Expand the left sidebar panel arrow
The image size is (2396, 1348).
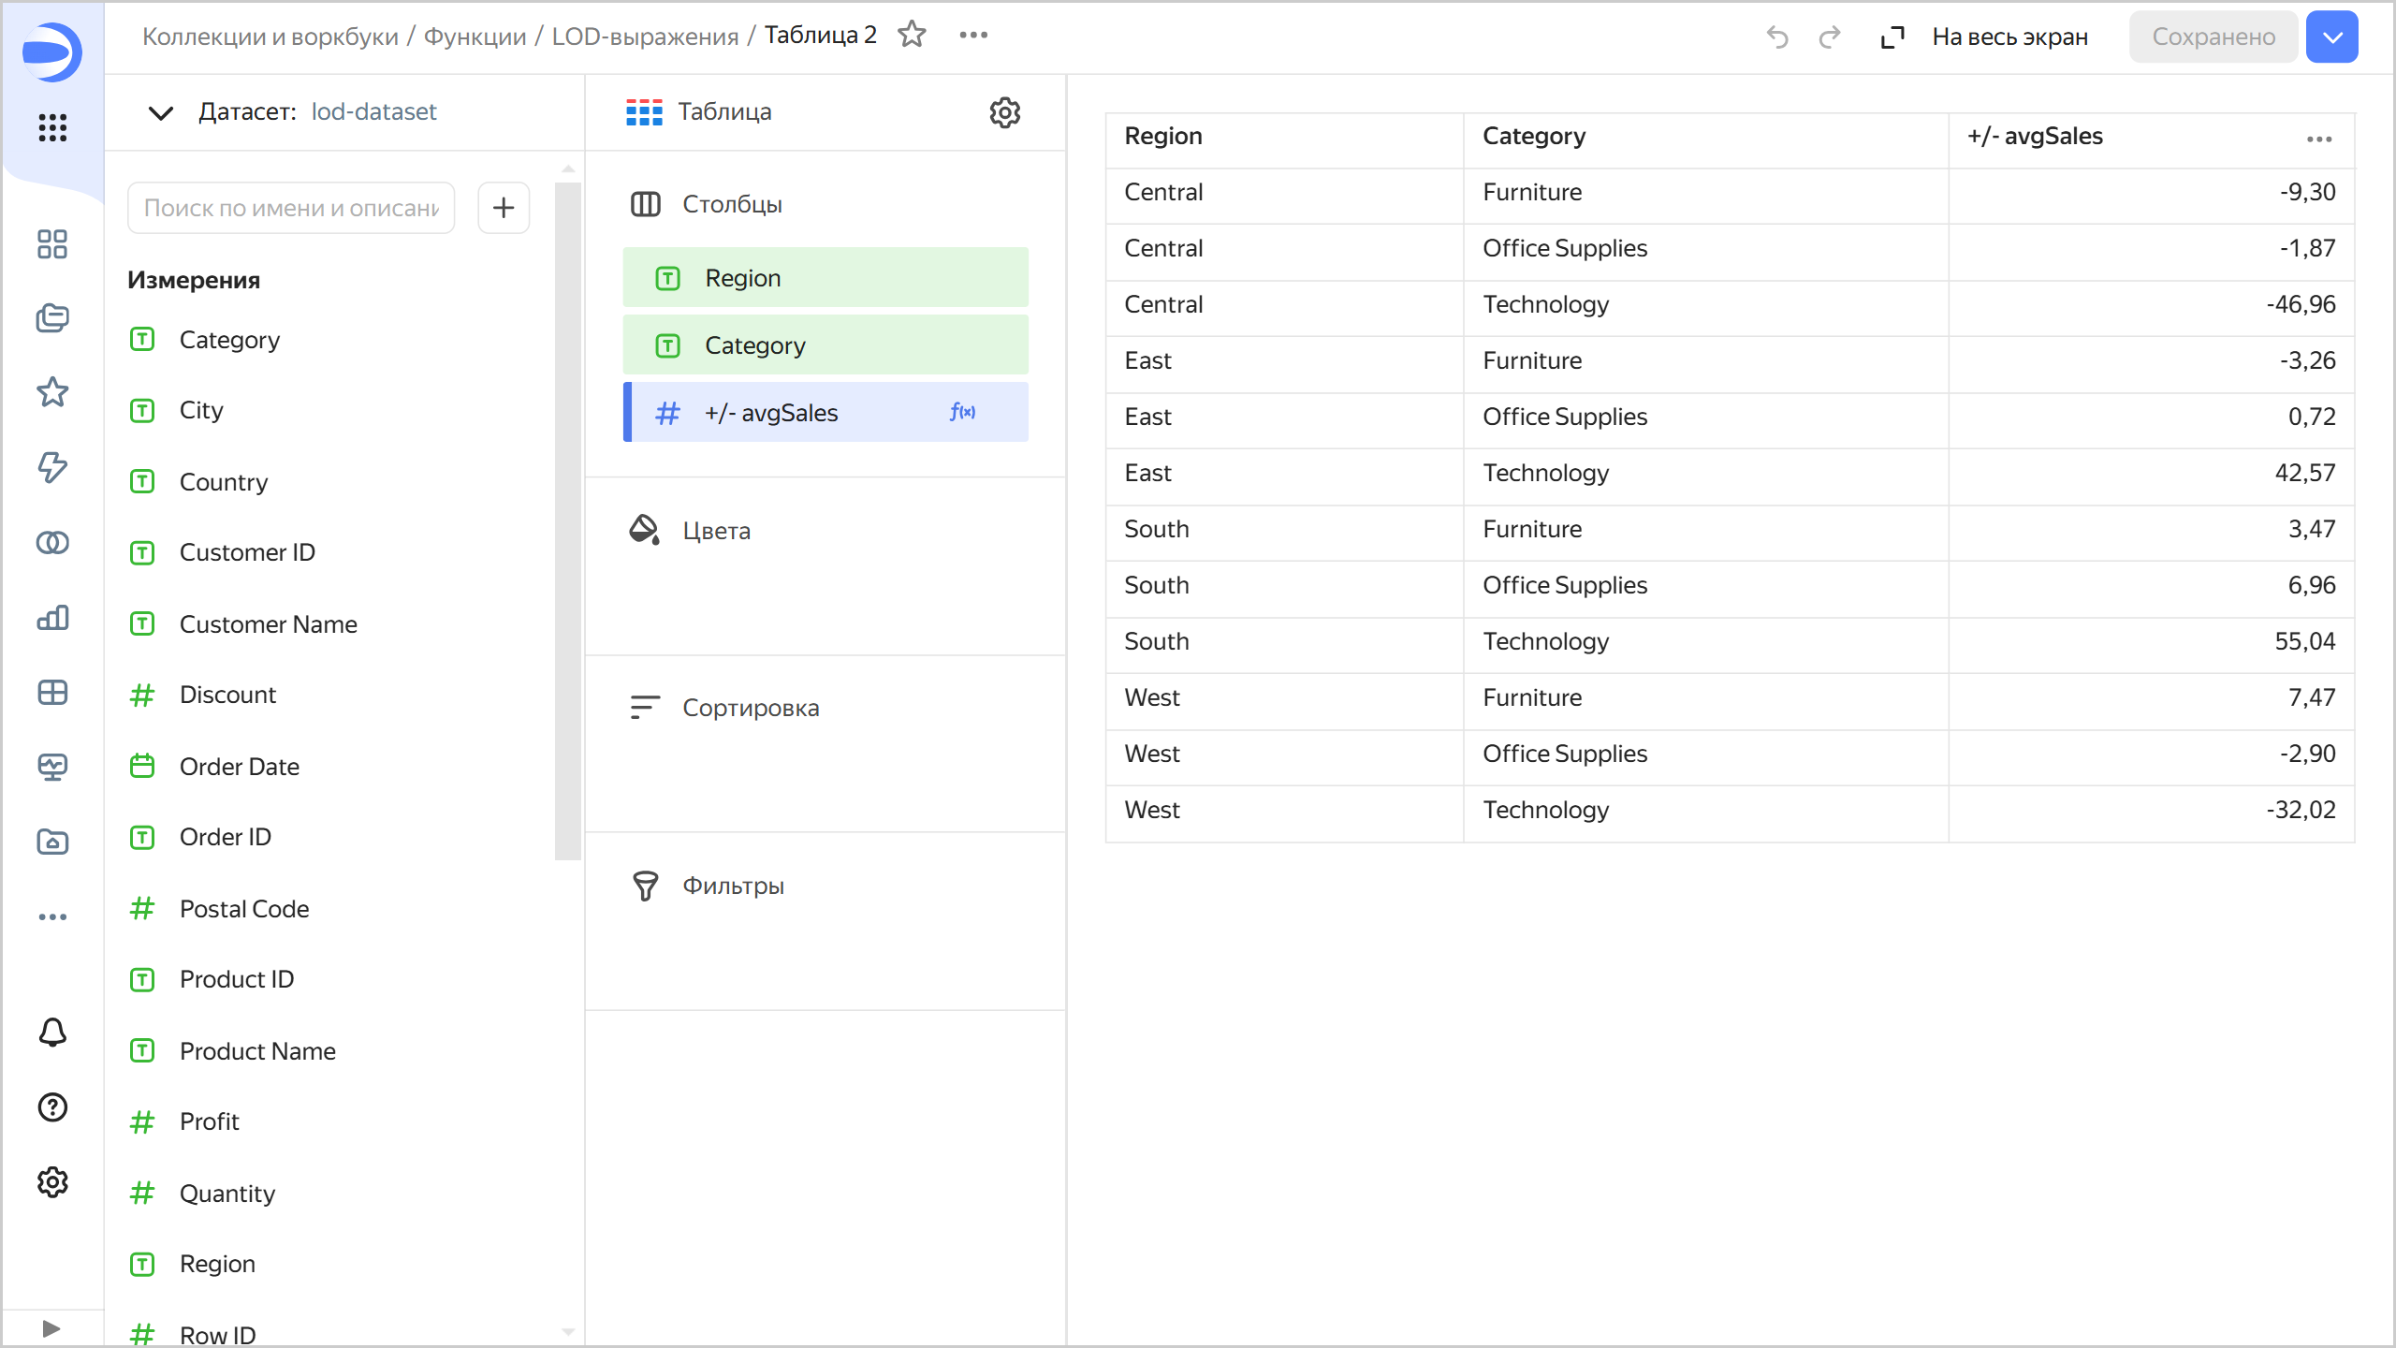(x=51, y=1328)
